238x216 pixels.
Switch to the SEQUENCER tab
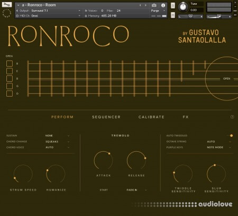point(106,117)
